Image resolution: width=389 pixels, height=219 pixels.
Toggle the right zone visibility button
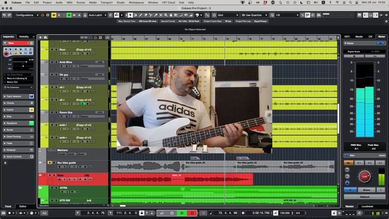(x=376, y=15)
